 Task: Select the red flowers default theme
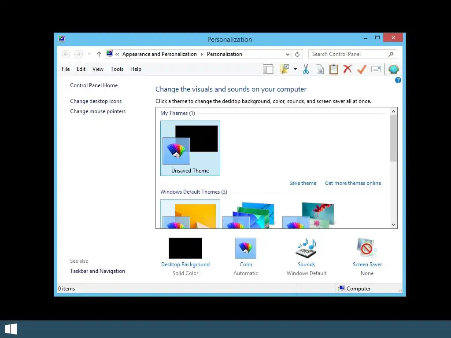310,215
